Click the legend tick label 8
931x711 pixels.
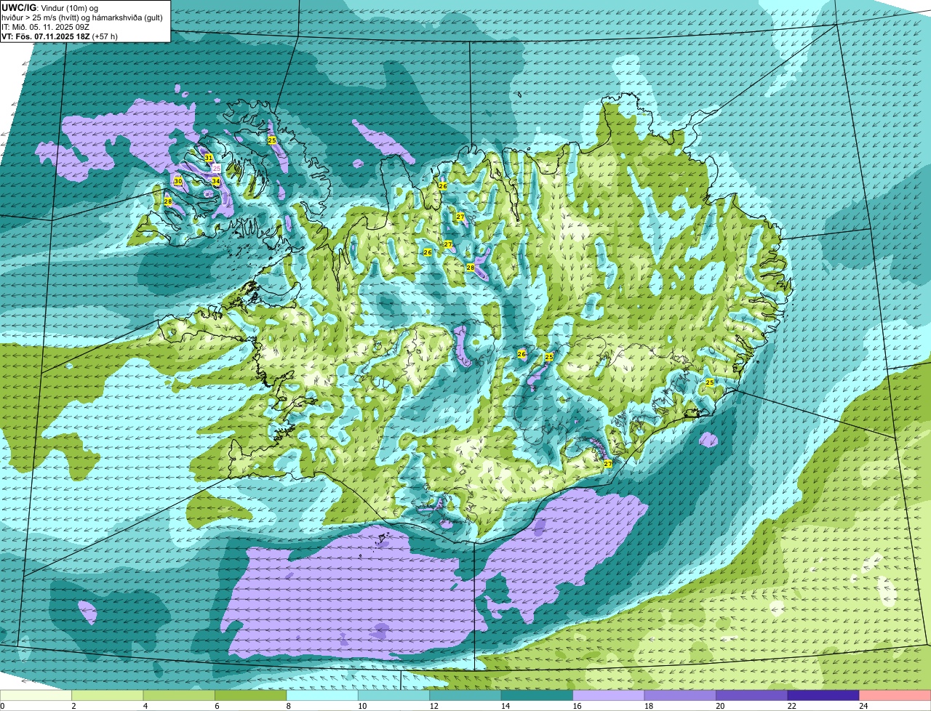click(287, 705)
